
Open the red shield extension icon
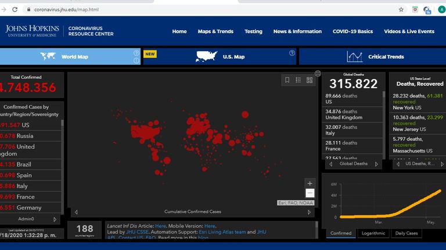coord(415,10)
